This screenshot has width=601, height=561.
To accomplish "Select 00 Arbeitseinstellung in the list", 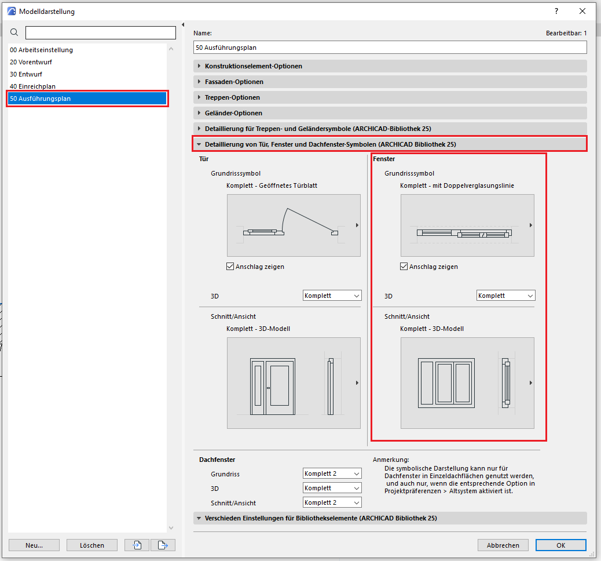I will tap(42, 50).
